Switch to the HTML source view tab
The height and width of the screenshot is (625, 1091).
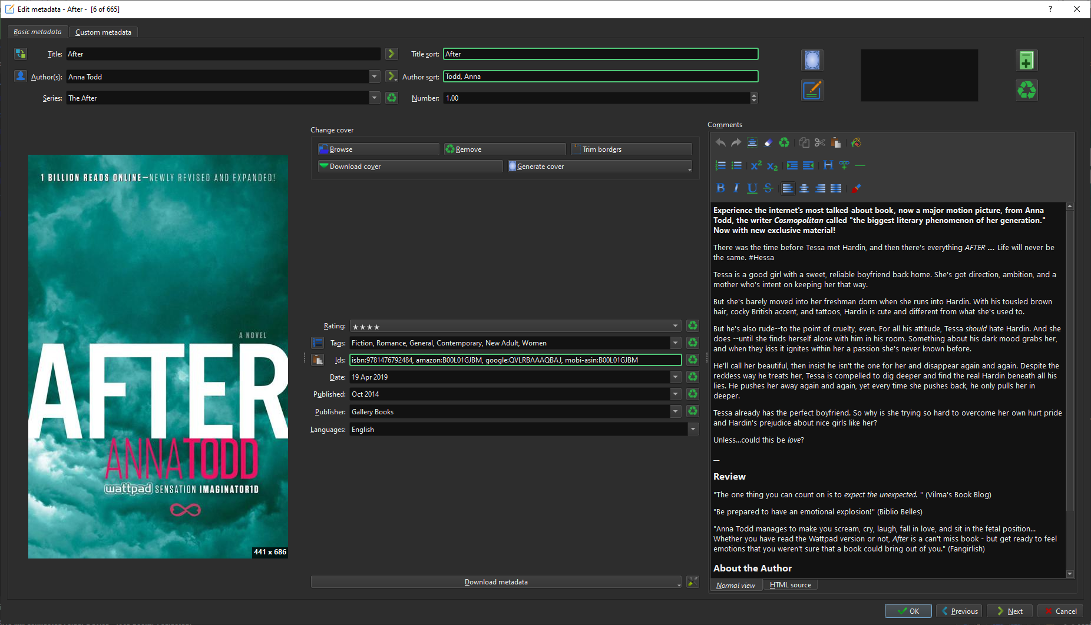tap(790, 585)
